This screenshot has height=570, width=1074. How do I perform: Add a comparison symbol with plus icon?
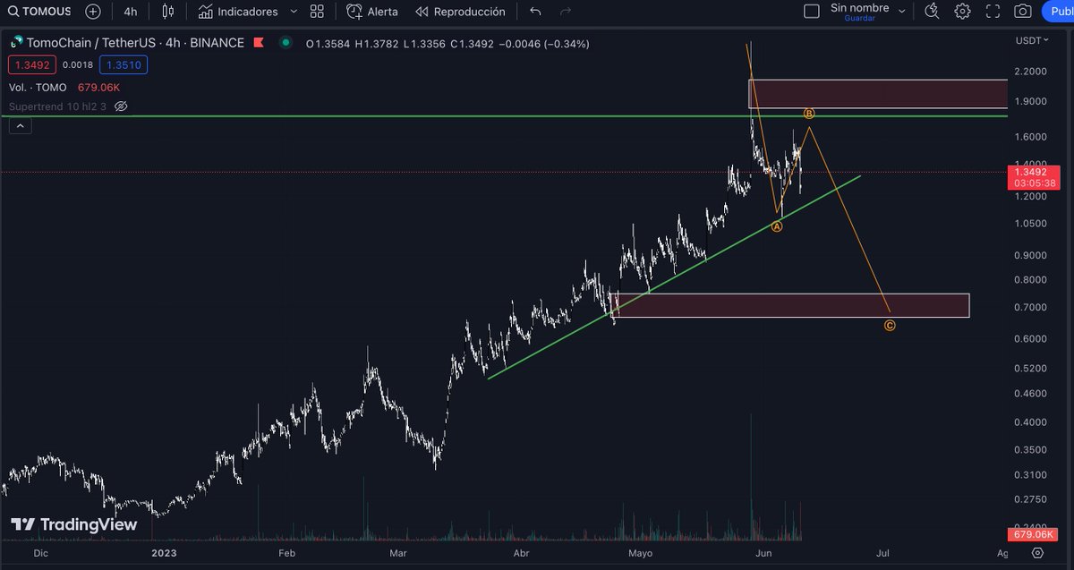coord(93,12)
